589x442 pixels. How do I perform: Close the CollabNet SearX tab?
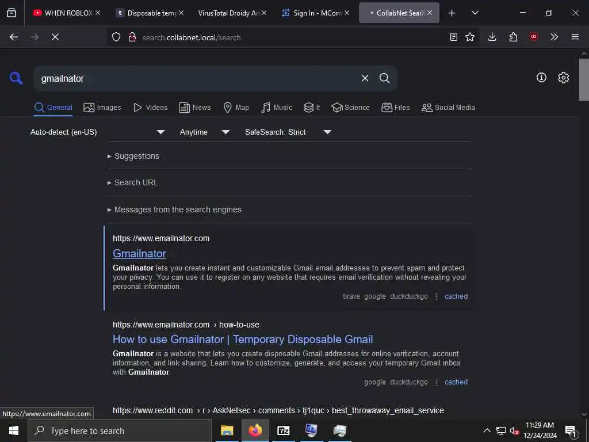click(x=430, y=13)
